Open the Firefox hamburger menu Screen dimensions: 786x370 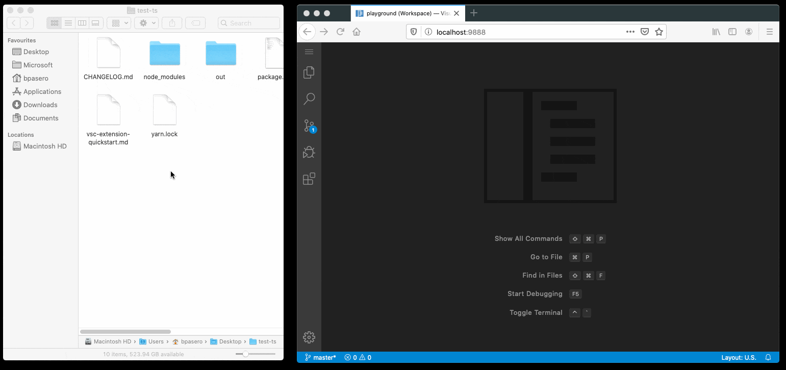pos(770,31)
